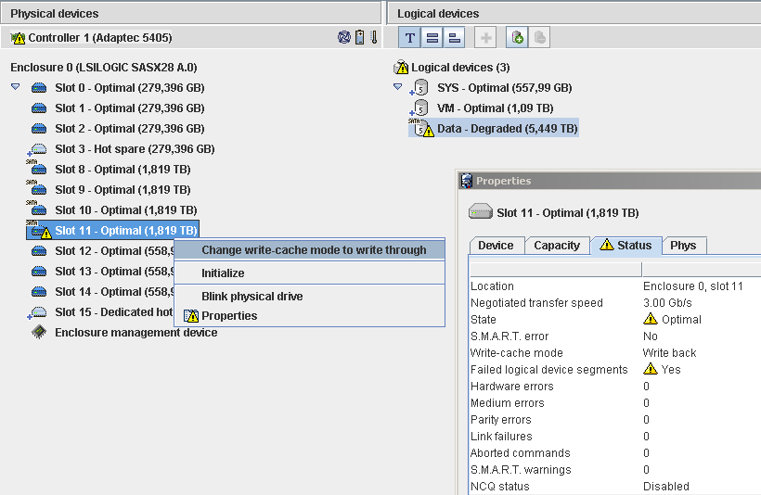Switch to the Device tab
The height and width of the screenshot is (495, 761).
pyautogui.click(x=496, y=246)
